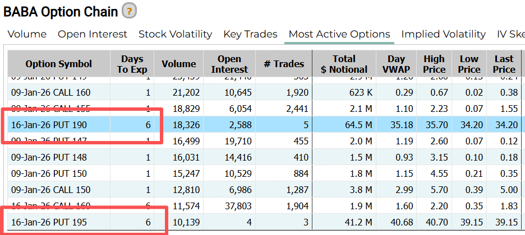Select the Stock Volatility tab
The image size is (525, 235).
pyautogui.click(x=175, y=34)
